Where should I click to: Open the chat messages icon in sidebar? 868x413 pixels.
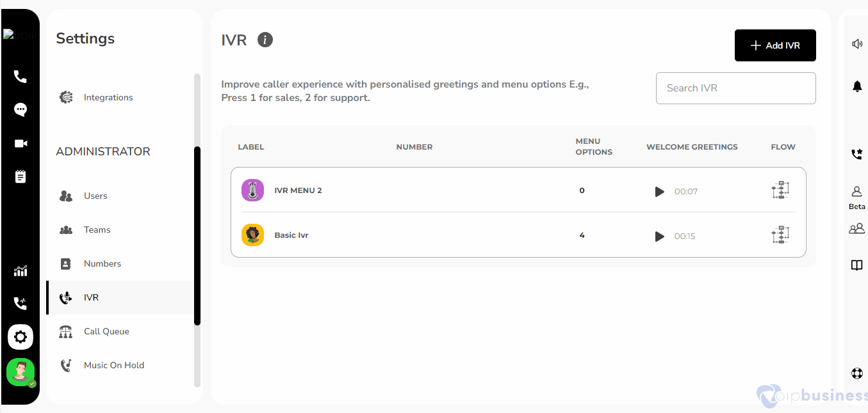click(x=20, y=110)
